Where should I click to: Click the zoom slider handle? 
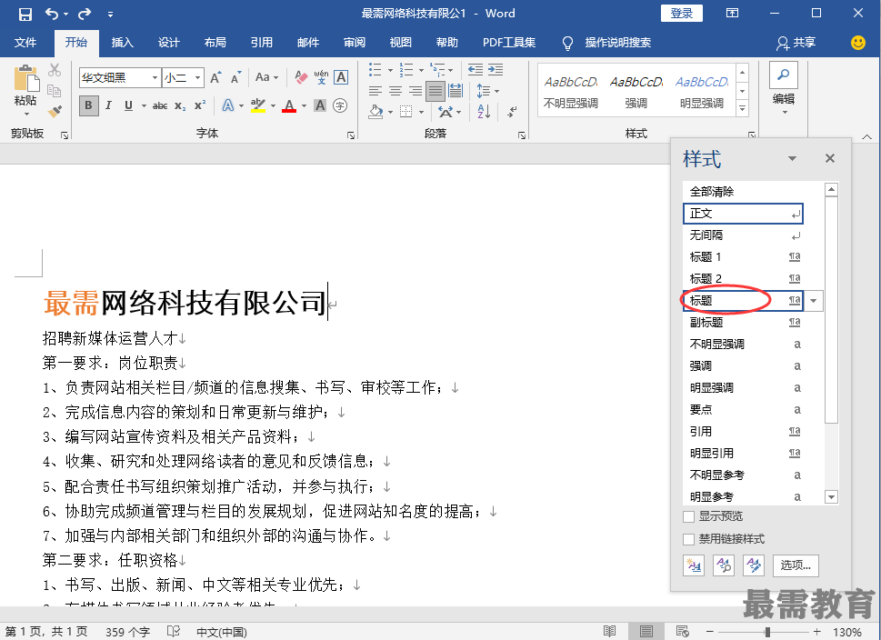pyautogui.click(x=767, y=632)
